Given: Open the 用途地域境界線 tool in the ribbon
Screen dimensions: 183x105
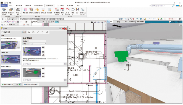Looking at the screenshot, I should pyautogui.click(x=4, y=11).
